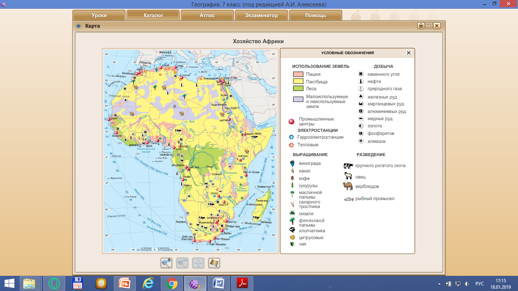This screenshot has width=518, height=291.
Task: Toggle the map legend scroll icon
Action: [214, 263]
